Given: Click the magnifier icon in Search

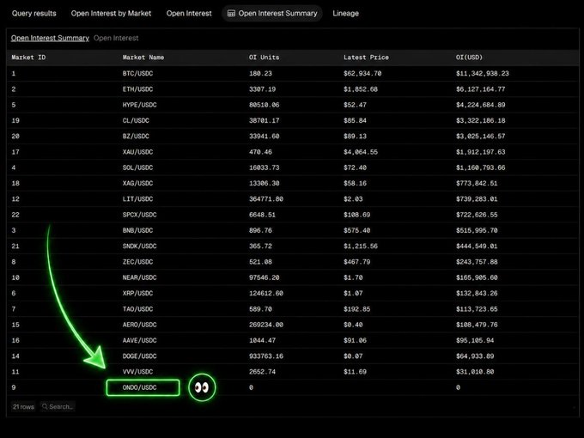Looking at the screenshot, I should coord(45,406).
